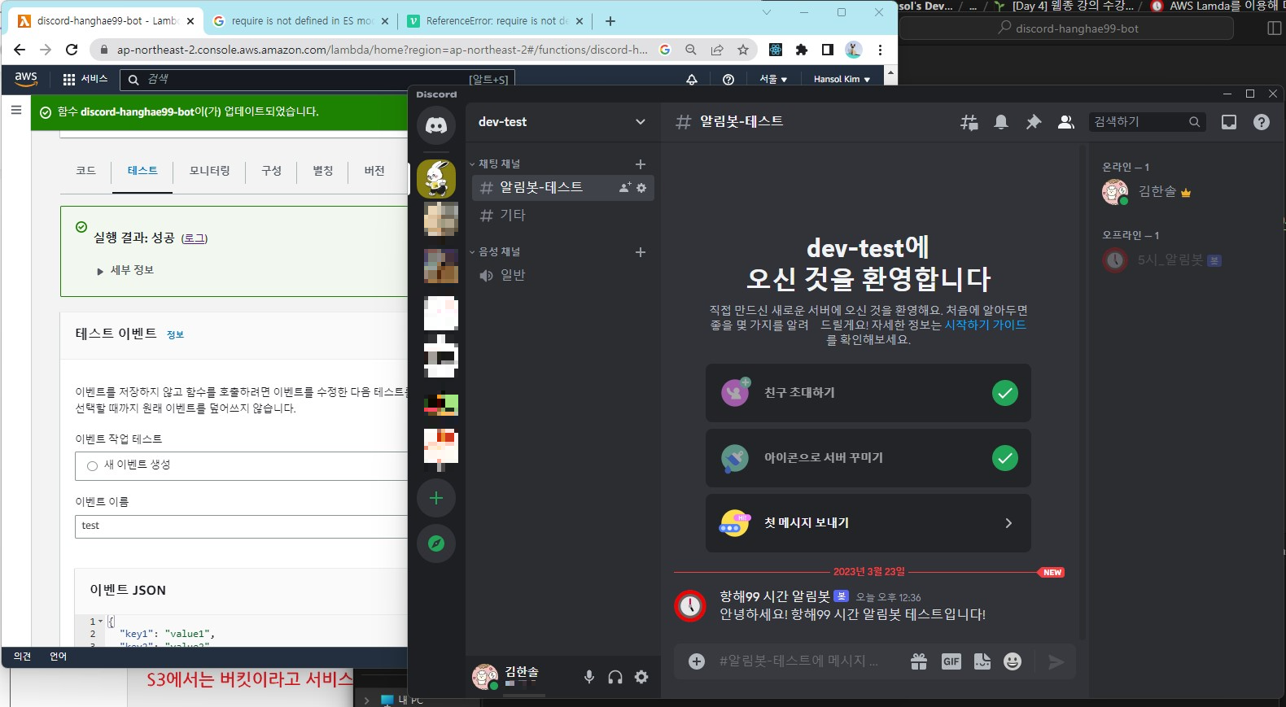This screenshot has width=1286, height=707.
Task: Add a server with plus icon
Action: pyautogui.click(x=436, y=498)
